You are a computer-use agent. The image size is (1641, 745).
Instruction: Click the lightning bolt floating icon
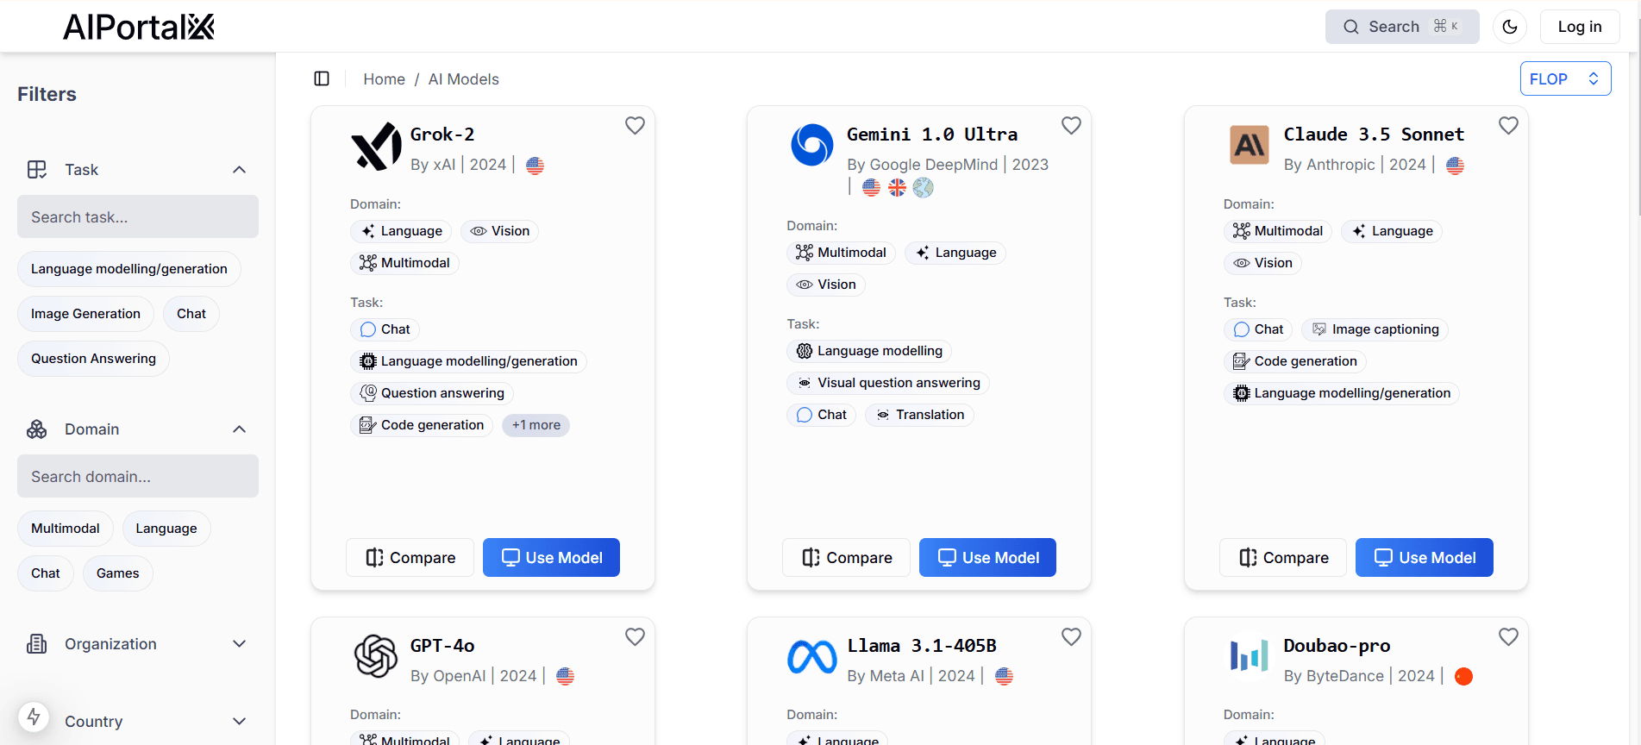click(x=34, y=717)
